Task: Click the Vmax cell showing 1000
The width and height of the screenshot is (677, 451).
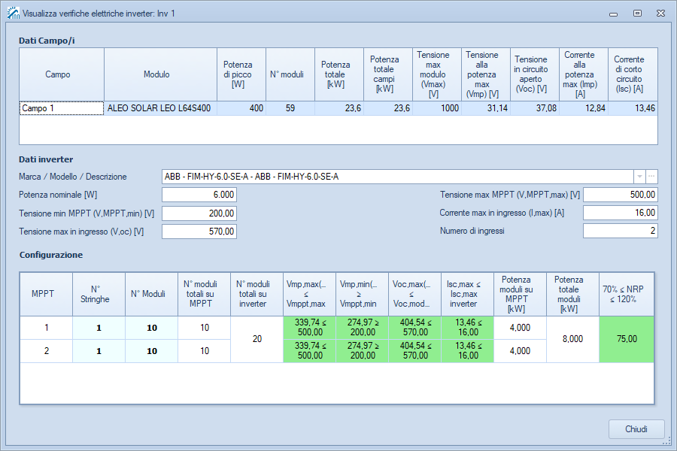Action: click(437, 108)
